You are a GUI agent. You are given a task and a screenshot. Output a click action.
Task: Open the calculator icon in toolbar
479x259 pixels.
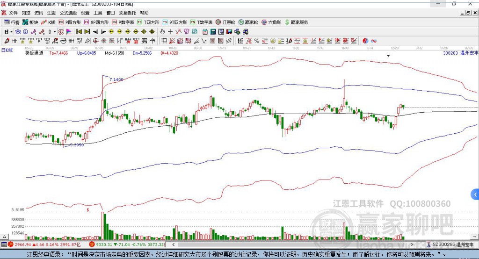pos(213,32)
